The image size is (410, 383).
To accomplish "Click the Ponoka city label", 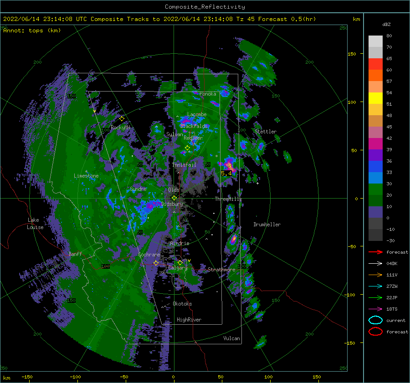I will [x=208, y=94].
